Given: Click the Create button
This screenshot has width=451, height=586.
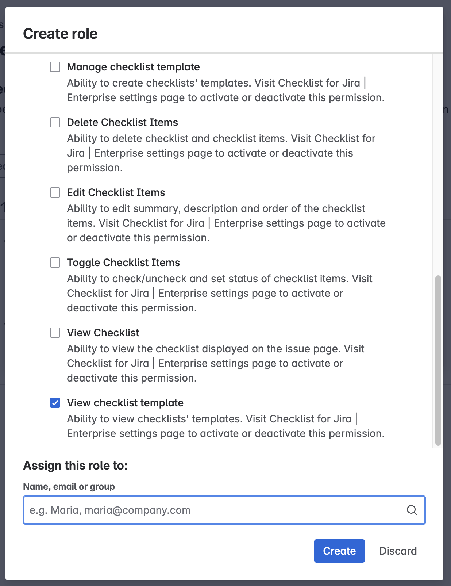Looking at the screenshot, I should [339, 551].
